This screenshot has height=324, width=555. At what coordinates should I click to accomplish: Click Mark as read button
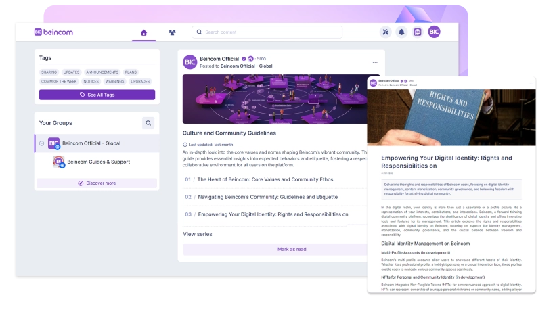coord(275,249)
